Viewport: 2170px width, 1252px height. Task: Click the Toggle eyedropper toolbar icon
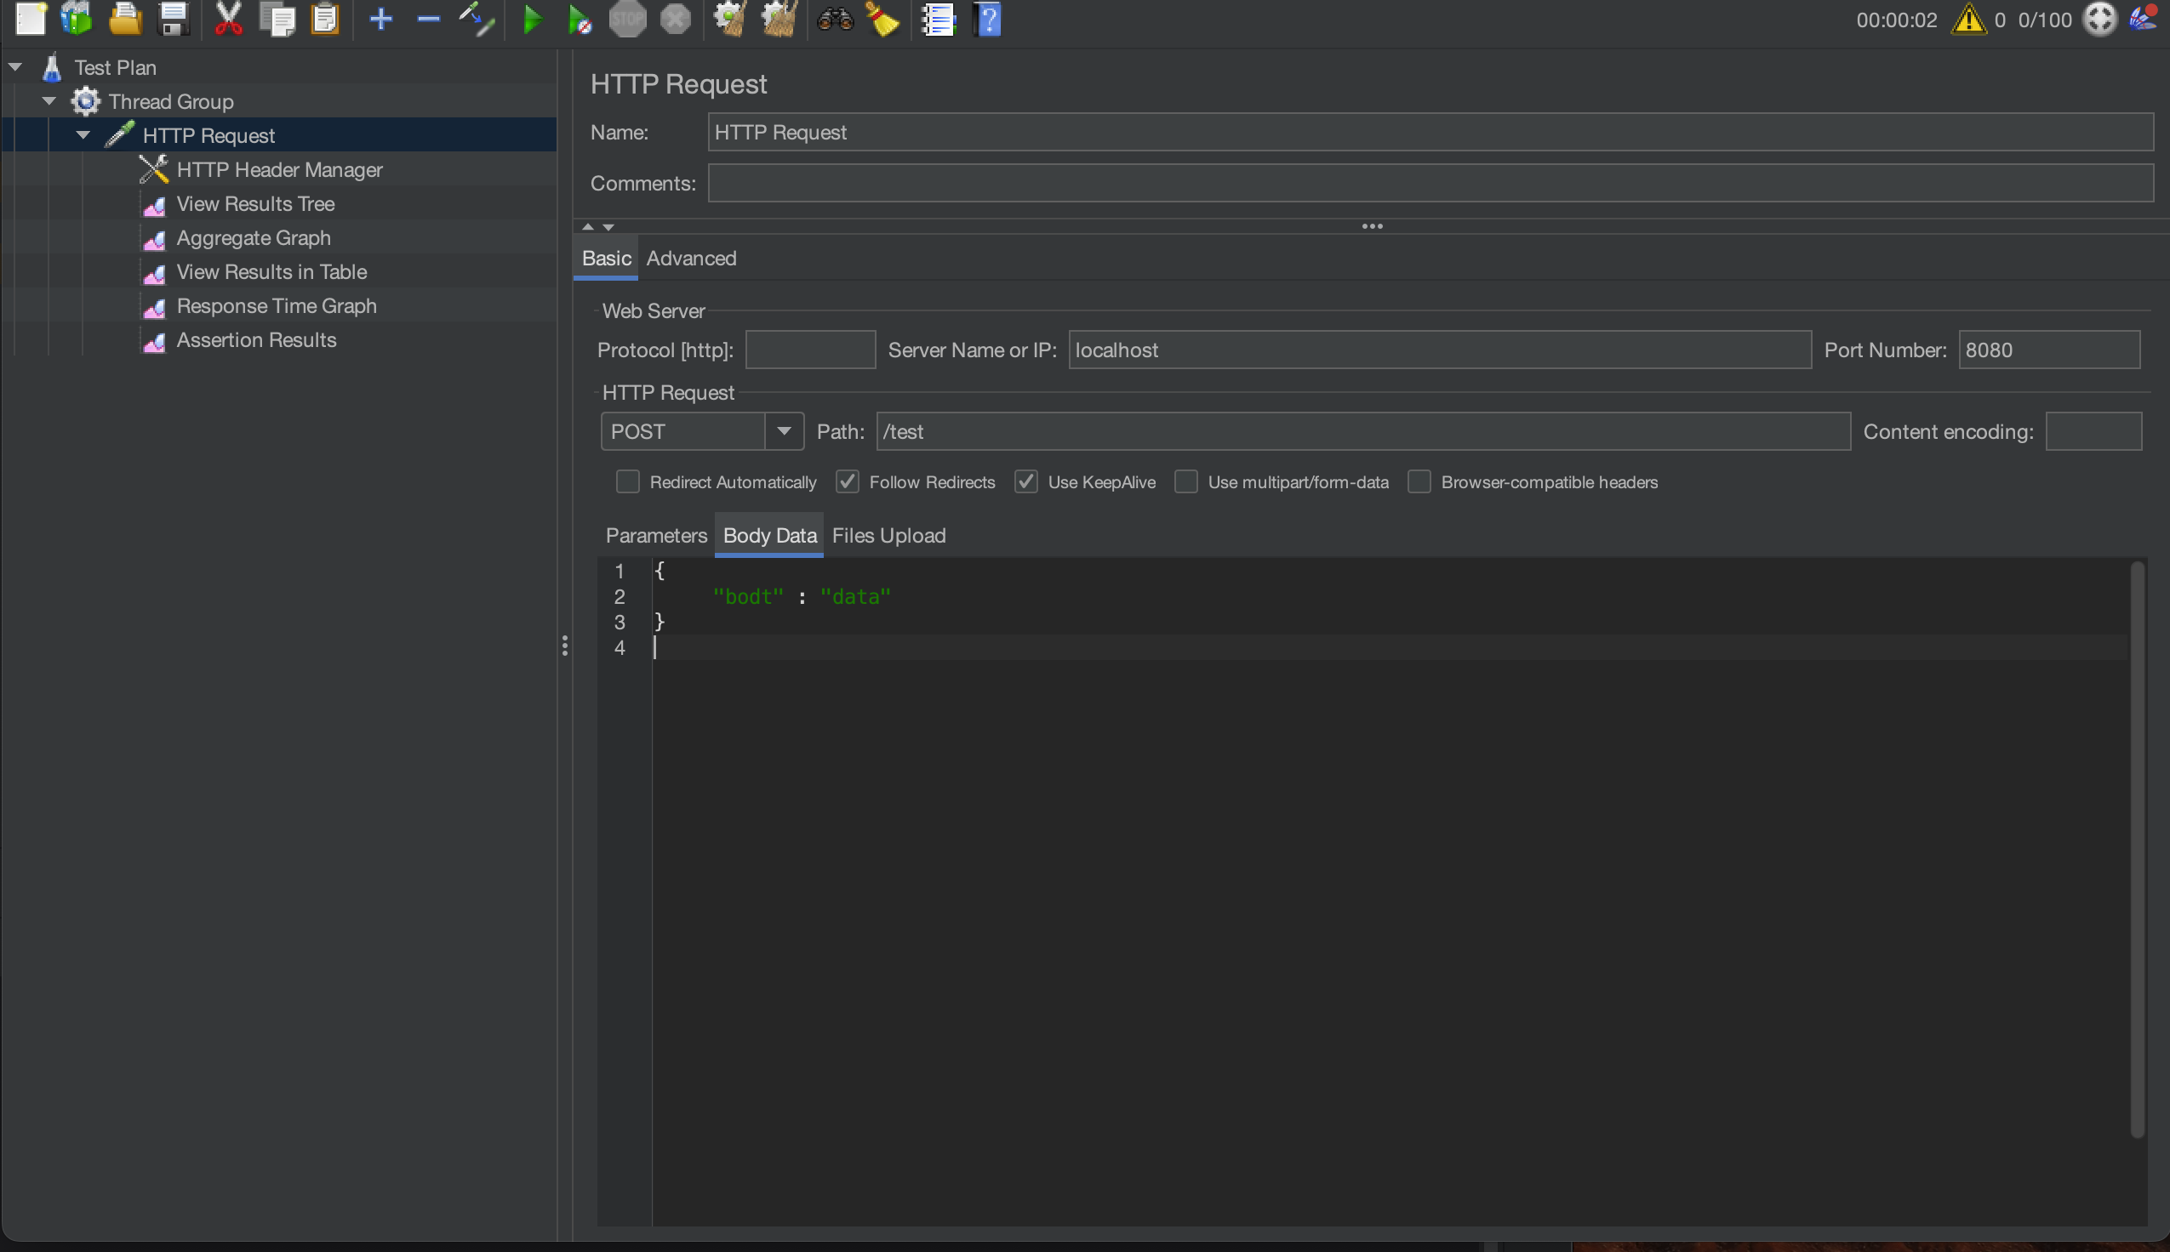(476, 19)
